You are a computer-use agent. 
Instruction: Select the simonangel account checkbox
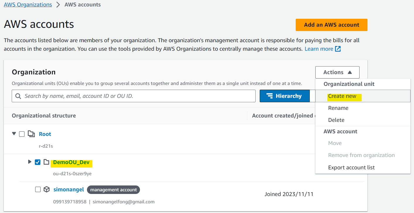(38, 190)
